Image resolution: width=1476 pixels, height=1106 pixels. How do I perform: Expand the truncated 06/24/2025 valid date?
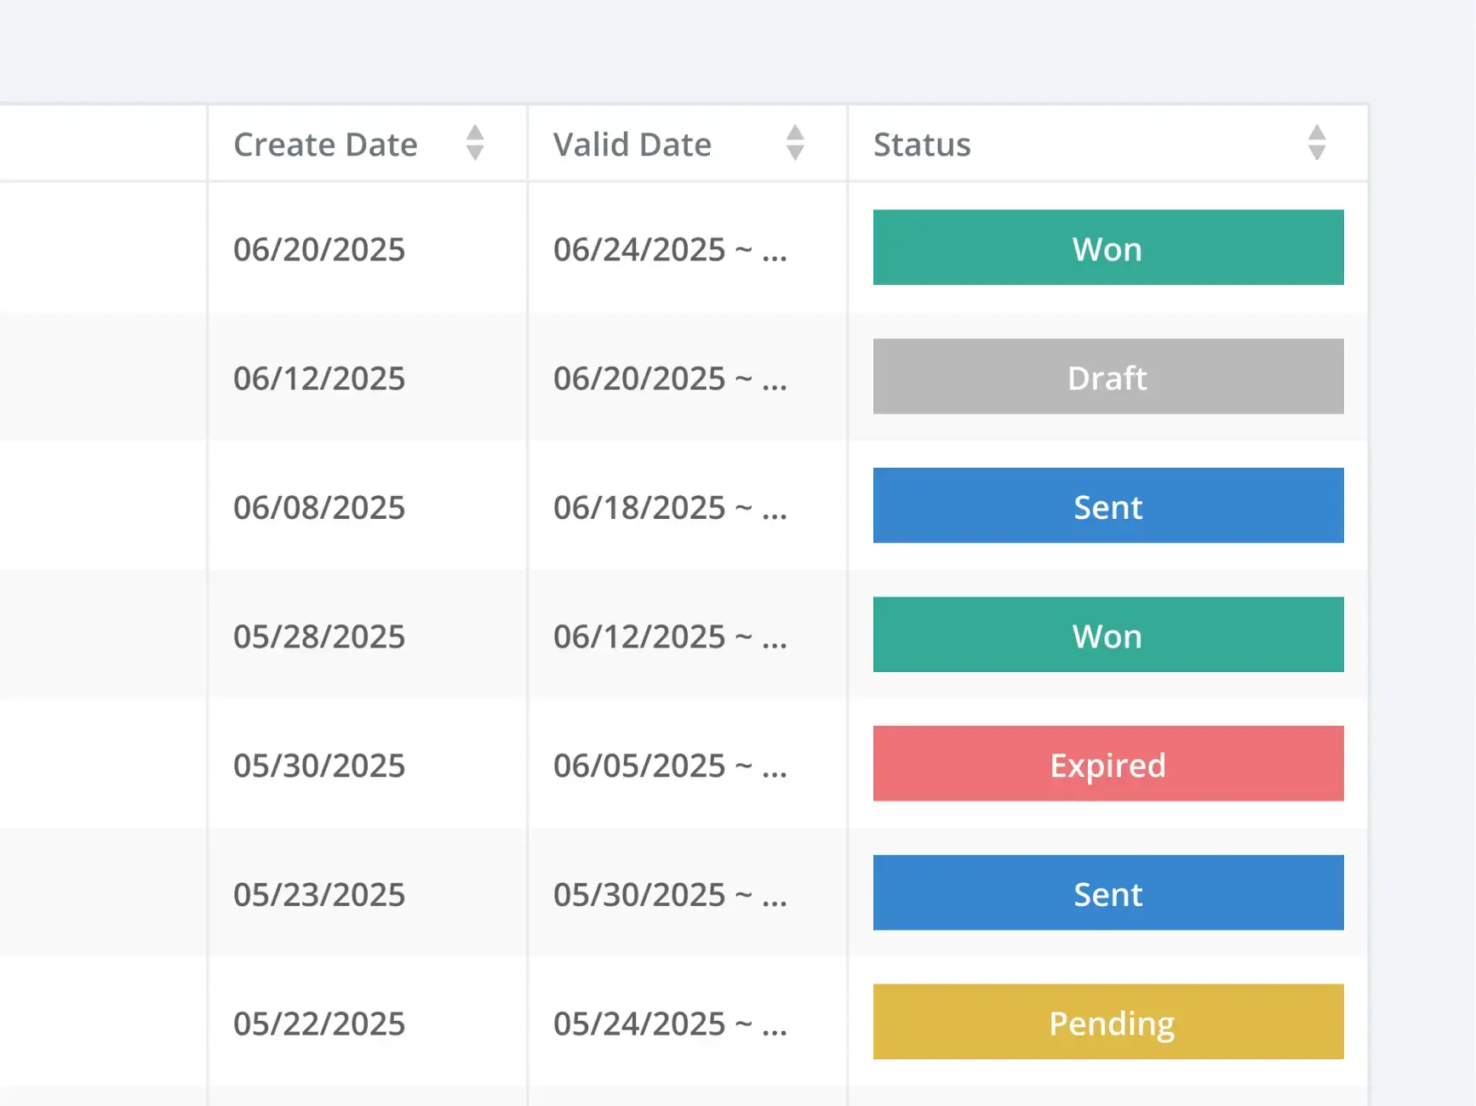point(670,249)
